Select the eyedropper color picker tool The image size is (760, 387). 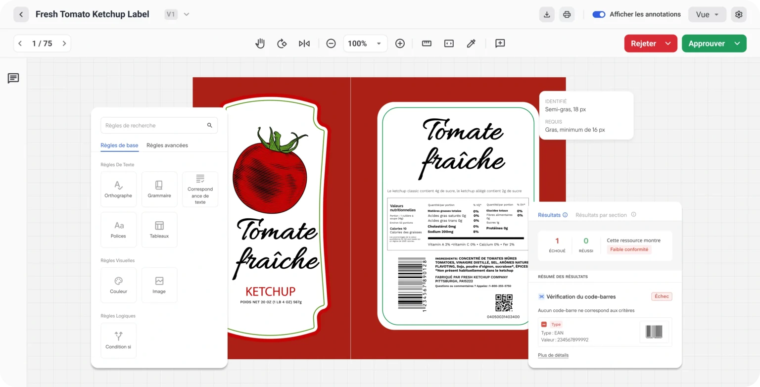[x=471, y=44]
